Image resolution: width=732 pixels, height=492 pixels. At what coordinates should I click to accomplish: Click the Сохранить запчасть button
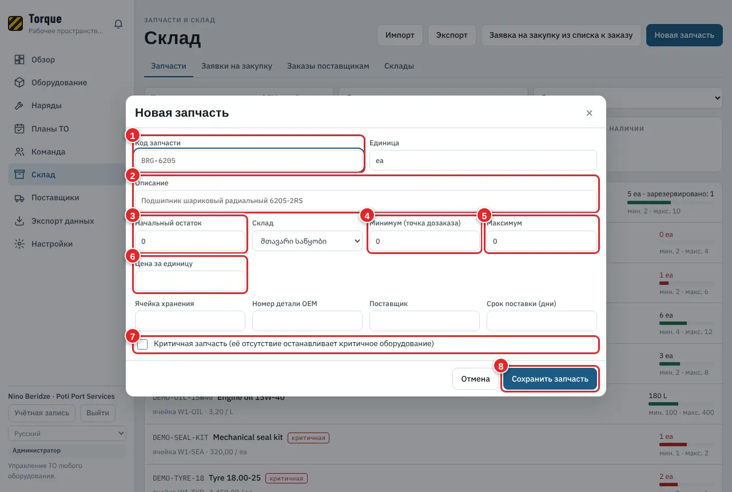point(550,379)
